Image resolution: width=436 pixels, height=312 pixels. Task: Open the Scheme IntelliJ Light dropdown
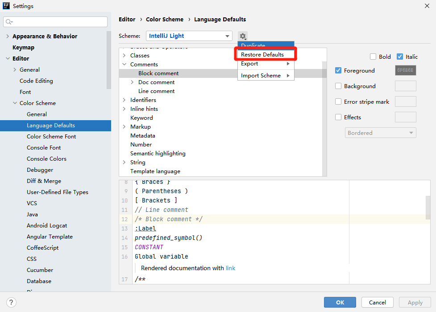click(189, 36)
